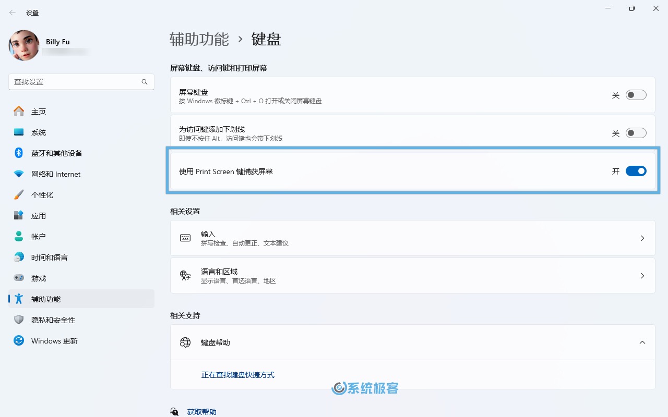
Task: Minimize the 设置 window
Action: click(x=608, y=8)
